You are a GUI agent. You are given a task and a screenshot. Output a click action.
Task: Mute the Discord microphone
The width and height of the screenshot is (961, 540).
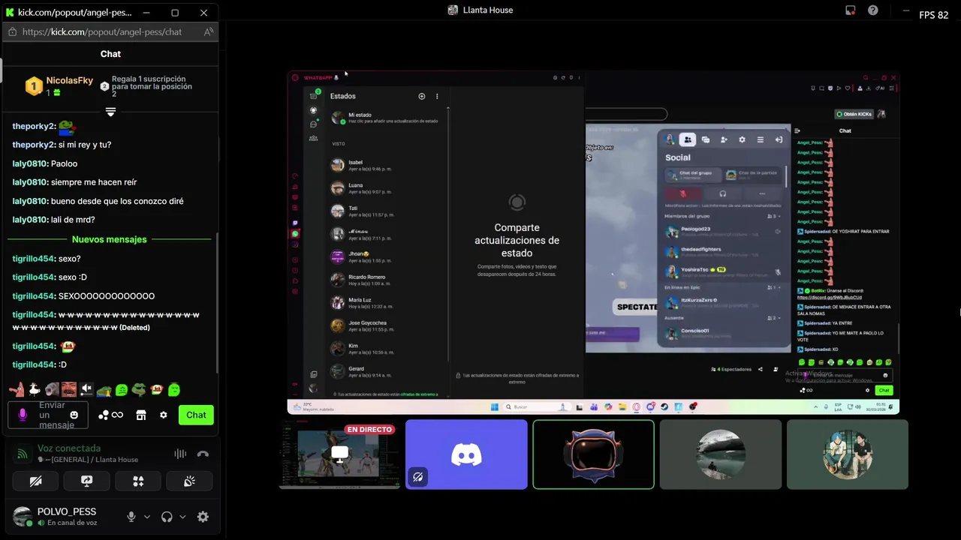click(131, 517)
